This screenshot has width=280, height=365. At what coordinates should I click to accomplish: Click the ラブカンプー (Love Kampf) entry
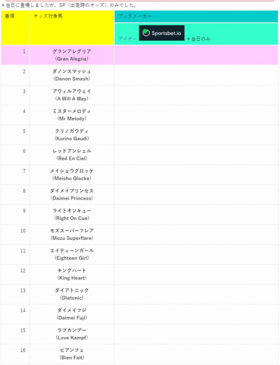click(72, 334)
